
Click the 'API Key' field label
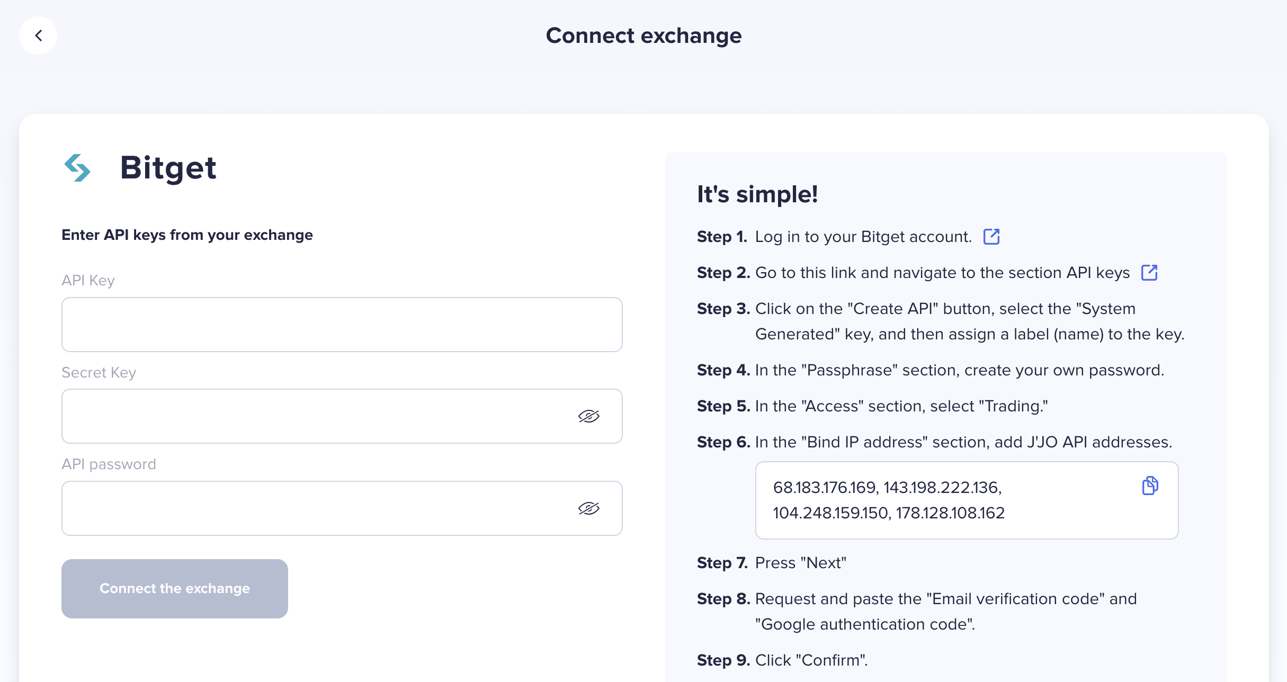pyautogui.click(x=88, y=281)
